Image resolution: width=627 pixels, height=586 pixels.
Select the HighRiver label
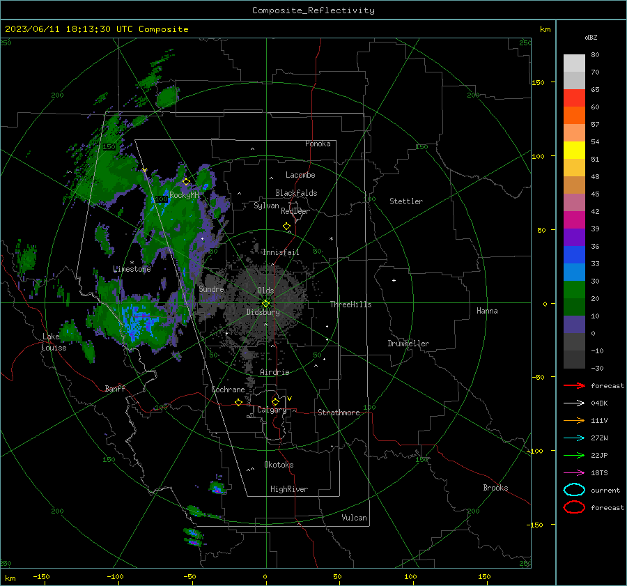(x=289, y=489)
